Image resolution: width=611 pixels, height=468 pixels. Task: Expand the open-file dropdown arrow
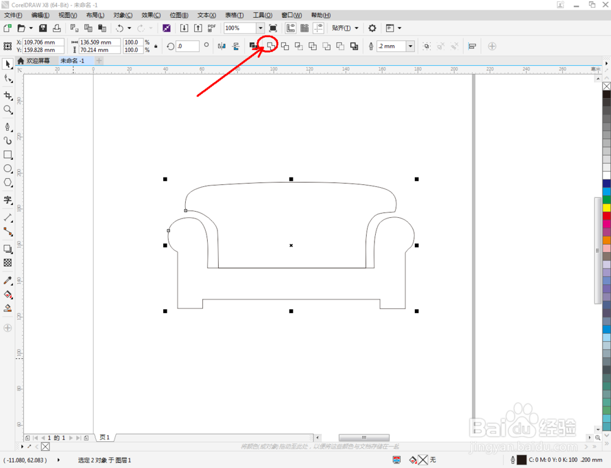(31, 28)
